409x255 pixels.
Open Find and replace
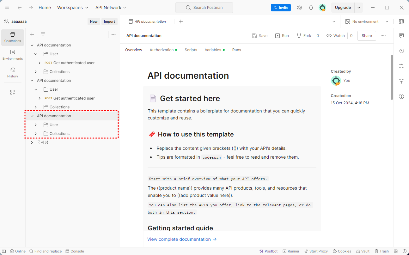click(46, 251)
